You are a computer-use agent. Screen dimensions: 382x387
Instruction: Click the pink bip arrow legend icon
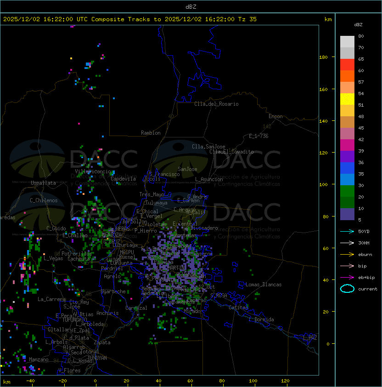click(347, 266)
